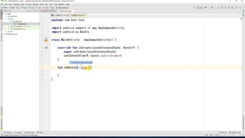Image resolution: width=245 pixels, height=138 pixels.
Task: Click the Make Project hammer icon
Action: [x=194, y=8]
